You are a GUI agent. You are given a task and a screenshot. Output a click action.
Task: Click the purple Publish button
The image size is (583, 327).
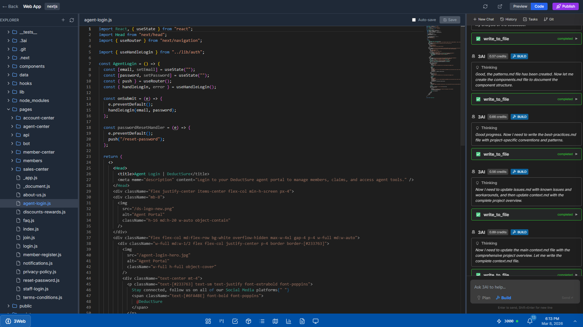tap(565, 6)
